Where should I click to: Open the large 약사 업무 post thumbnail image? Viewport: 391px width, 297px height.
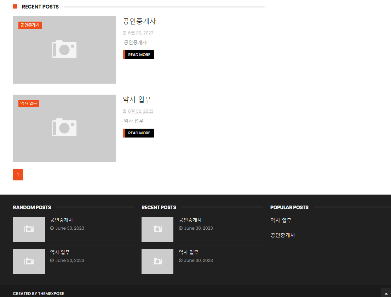64,128
